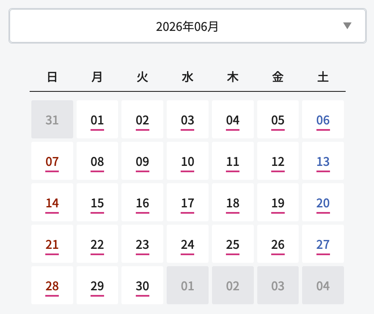Select Saturday June 20
Screen dimensions: 374x314
(x=323, y=202)
